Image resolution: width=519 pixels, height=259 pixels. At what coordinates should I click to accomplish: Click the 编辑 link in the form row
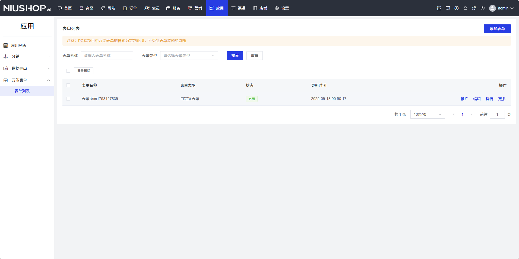click(x=477, y=99)
